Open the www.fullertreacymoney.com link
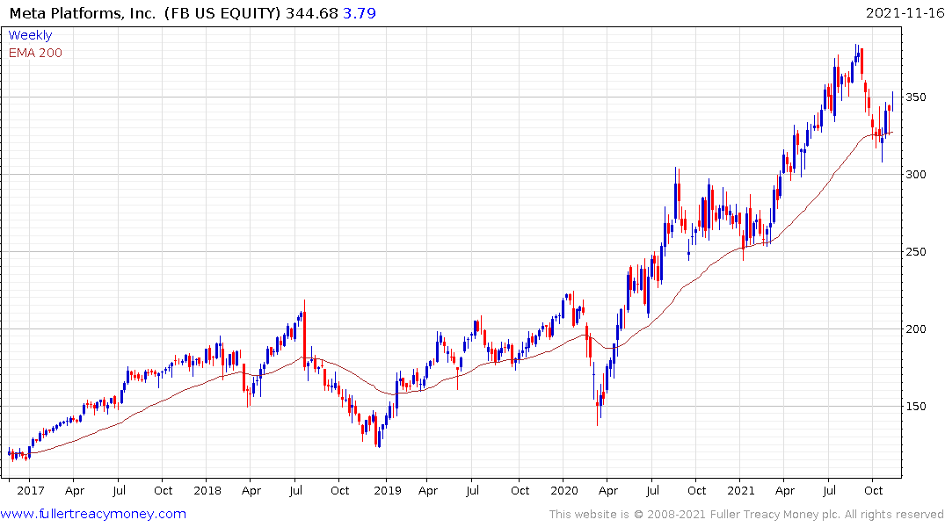The width and height of the screenshot is (945, 527). pyautogui.click(x=93, y=514)
